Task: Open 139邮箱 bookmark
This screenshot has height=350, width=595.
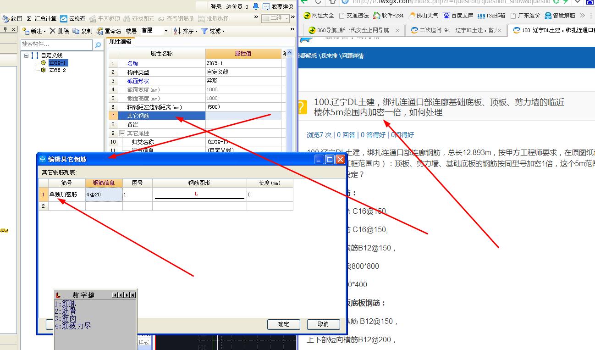Action: pos(491,16)
